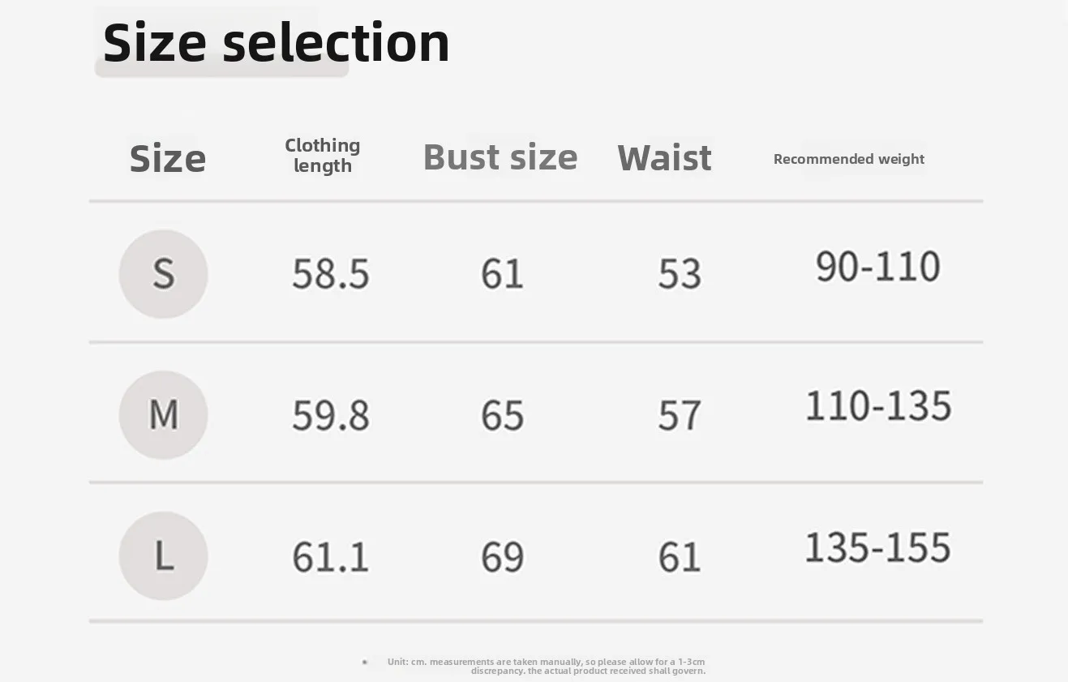Select the 110-135 recommended weight
This screenshot has width=1068, height=682.
pos(878,405)
